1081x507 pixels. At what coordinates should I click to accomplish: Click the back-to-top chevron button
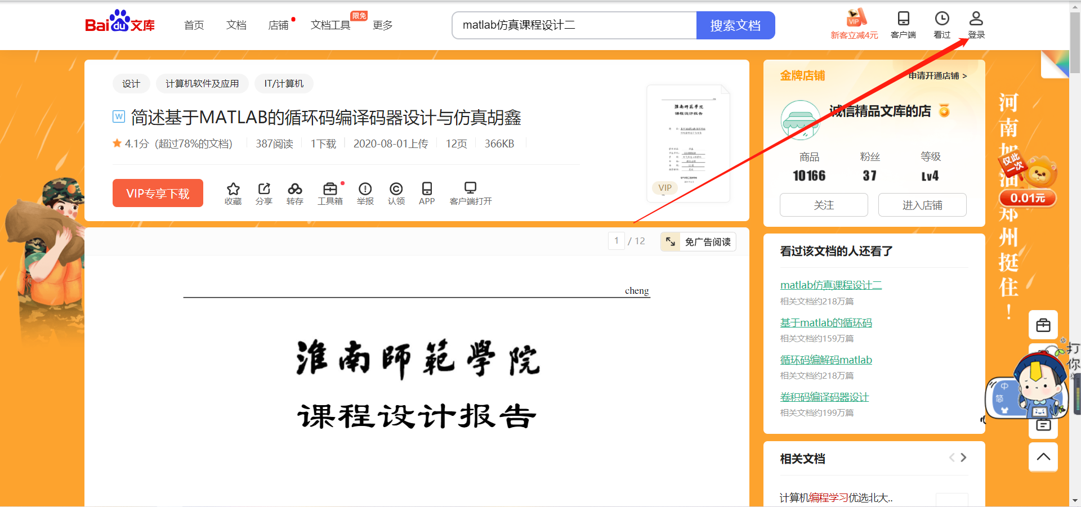tap(1043, 457)
